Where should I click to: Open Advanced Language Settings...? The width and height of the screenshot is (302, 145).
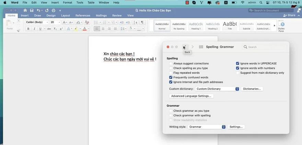[191, 96]
